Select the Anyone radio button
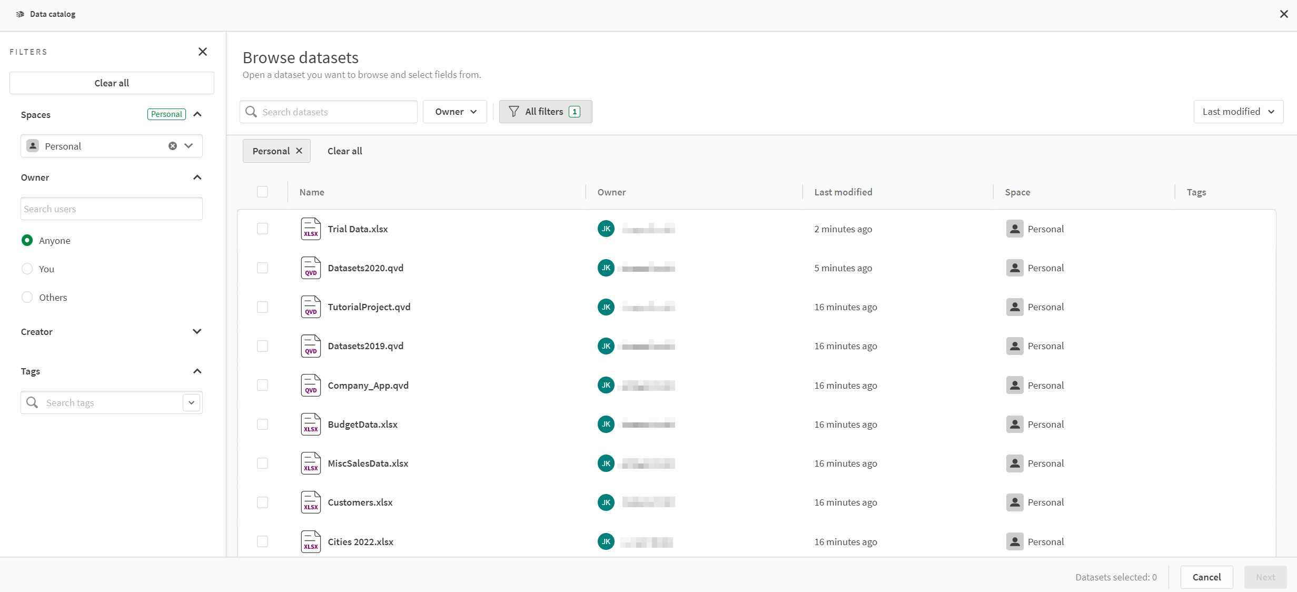 (x=28, y=240)
